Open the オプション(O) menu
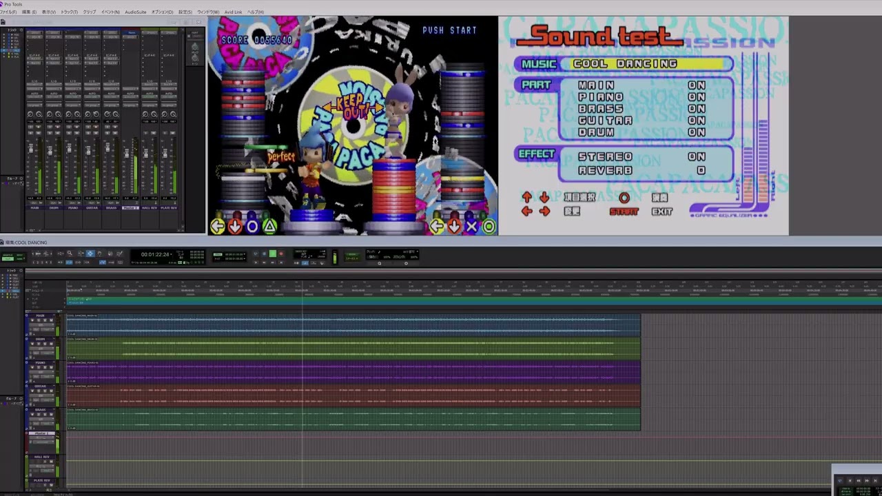 pyautogui.click(x=163, y=12)
